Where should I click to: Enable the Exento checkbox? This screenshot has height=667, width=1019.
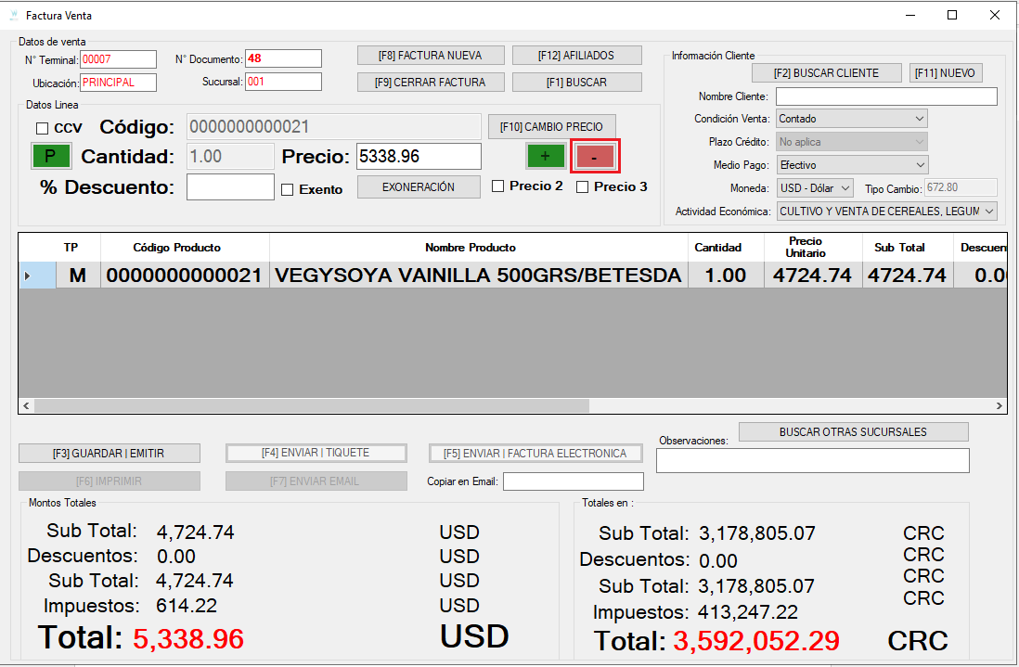click(x=288, y=189)
